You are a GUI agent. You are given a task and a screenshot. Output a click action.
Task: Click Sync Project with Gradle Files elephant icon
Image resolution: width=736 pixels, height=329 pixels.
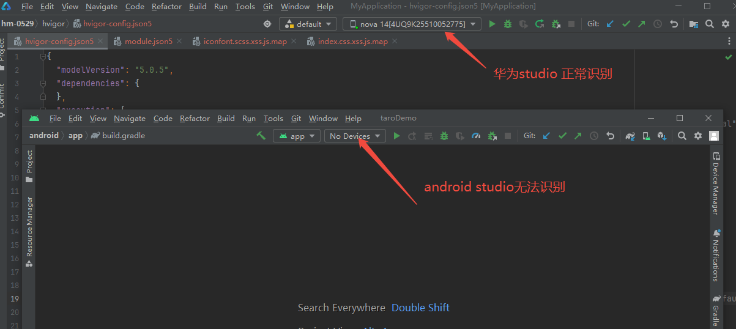click(x=630, y=136)
